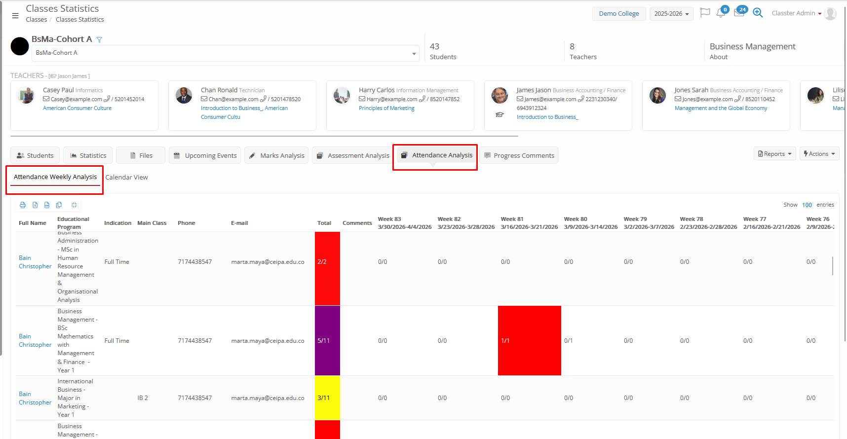
Task: Export the table as CSV
Action: tap(47, 205)
